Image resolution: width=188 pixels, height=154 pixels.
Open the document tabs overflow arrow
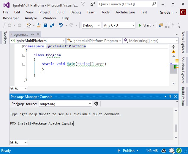pyautogui.click(x=177, y=35)
